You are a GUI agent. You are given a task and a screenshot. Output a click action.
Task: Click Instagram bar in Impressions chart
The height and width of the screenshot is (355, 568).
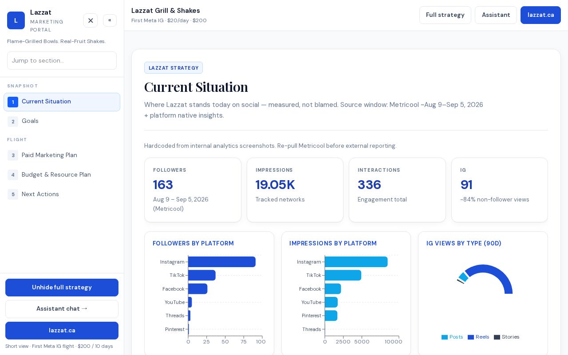[x=356, y=262]
